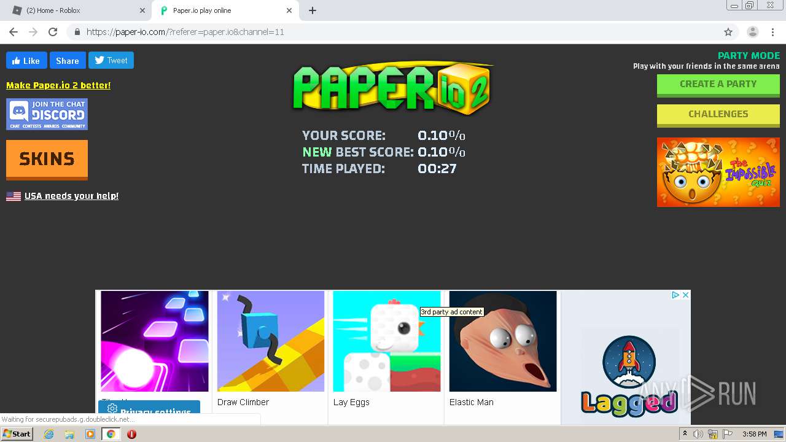The image size is (786, 442).
Task: Join the Discord chat banner
Action: click(47, 114)
